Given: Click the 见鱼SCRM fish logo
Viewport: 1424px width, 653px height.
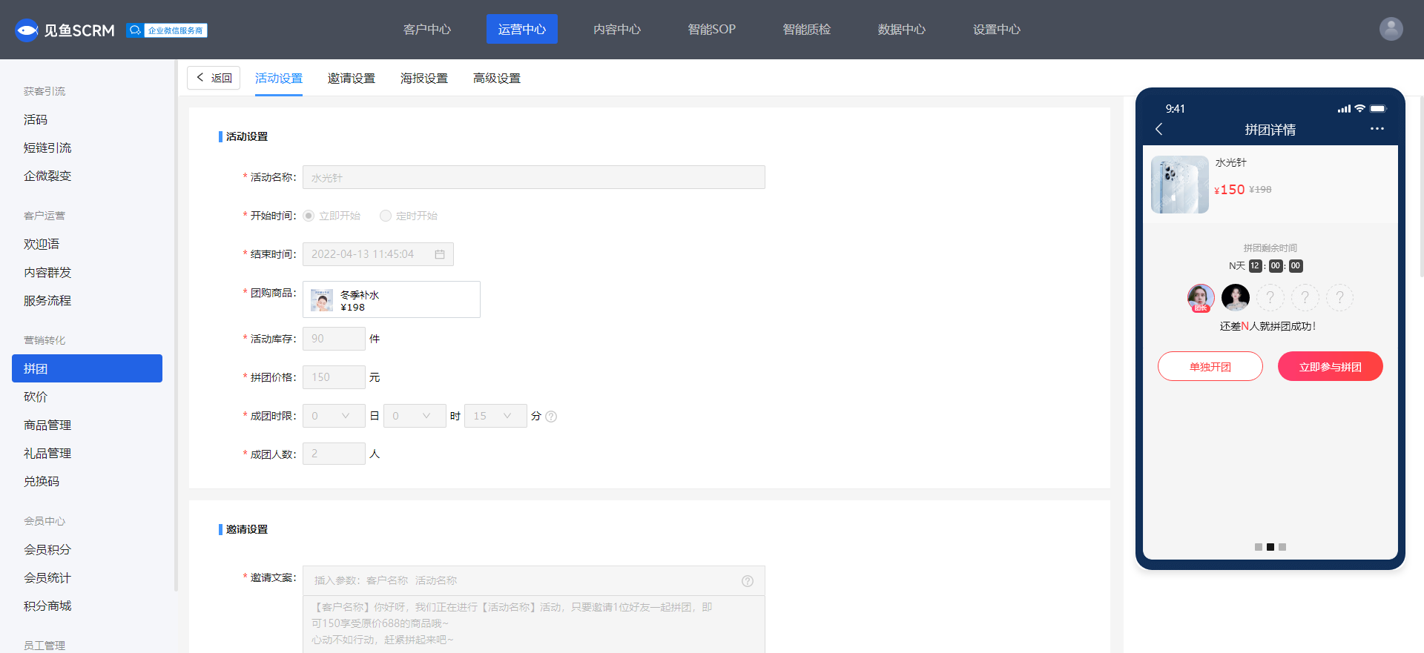Looking at the screenshot, I should point(27,30).
